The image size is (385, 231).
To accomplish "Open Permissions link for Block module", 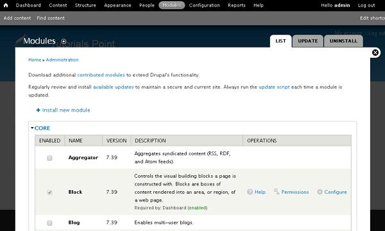I will pos(295,192).
